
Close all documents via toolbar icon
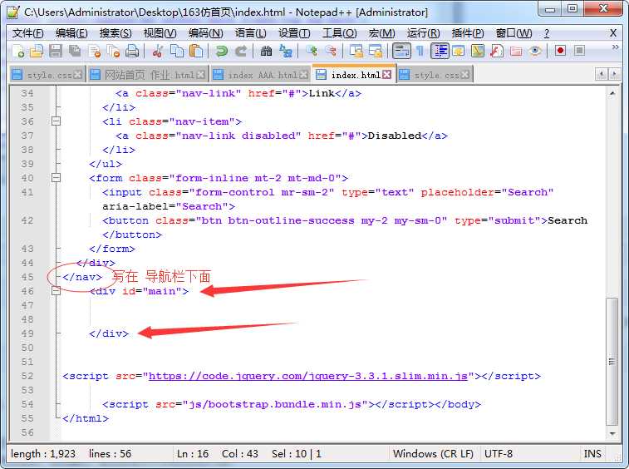[114, 52]
